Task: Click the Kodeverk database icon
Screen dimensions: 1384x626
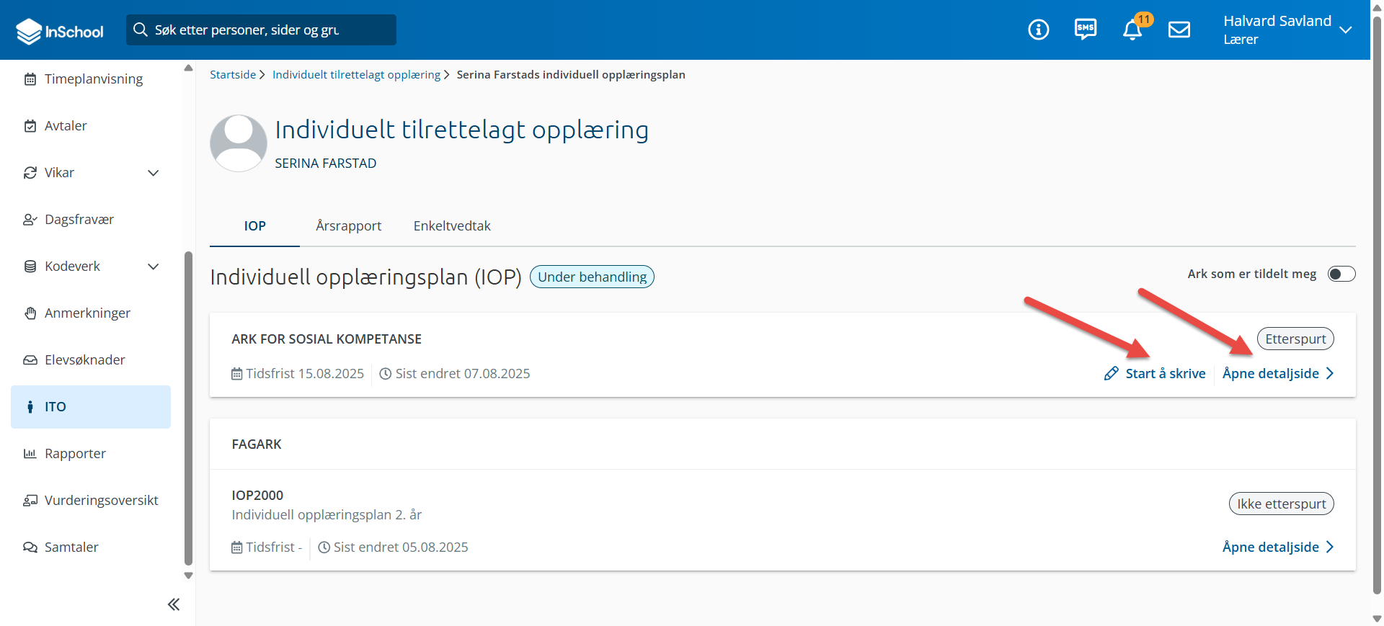Action: click(x=30, y=267)
